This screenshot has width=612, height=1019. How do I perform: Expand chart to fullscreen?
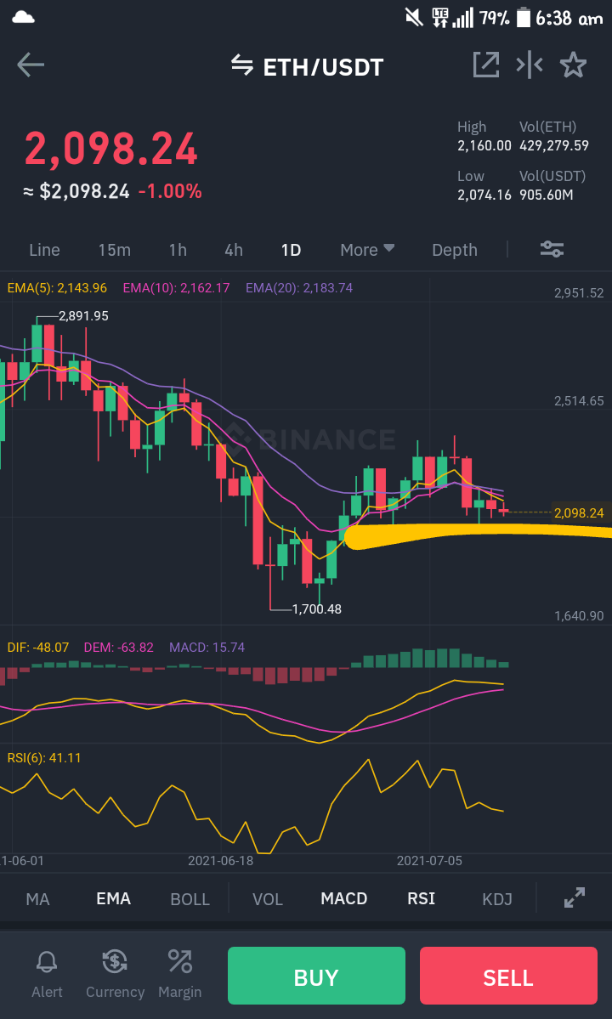point(575,897)
